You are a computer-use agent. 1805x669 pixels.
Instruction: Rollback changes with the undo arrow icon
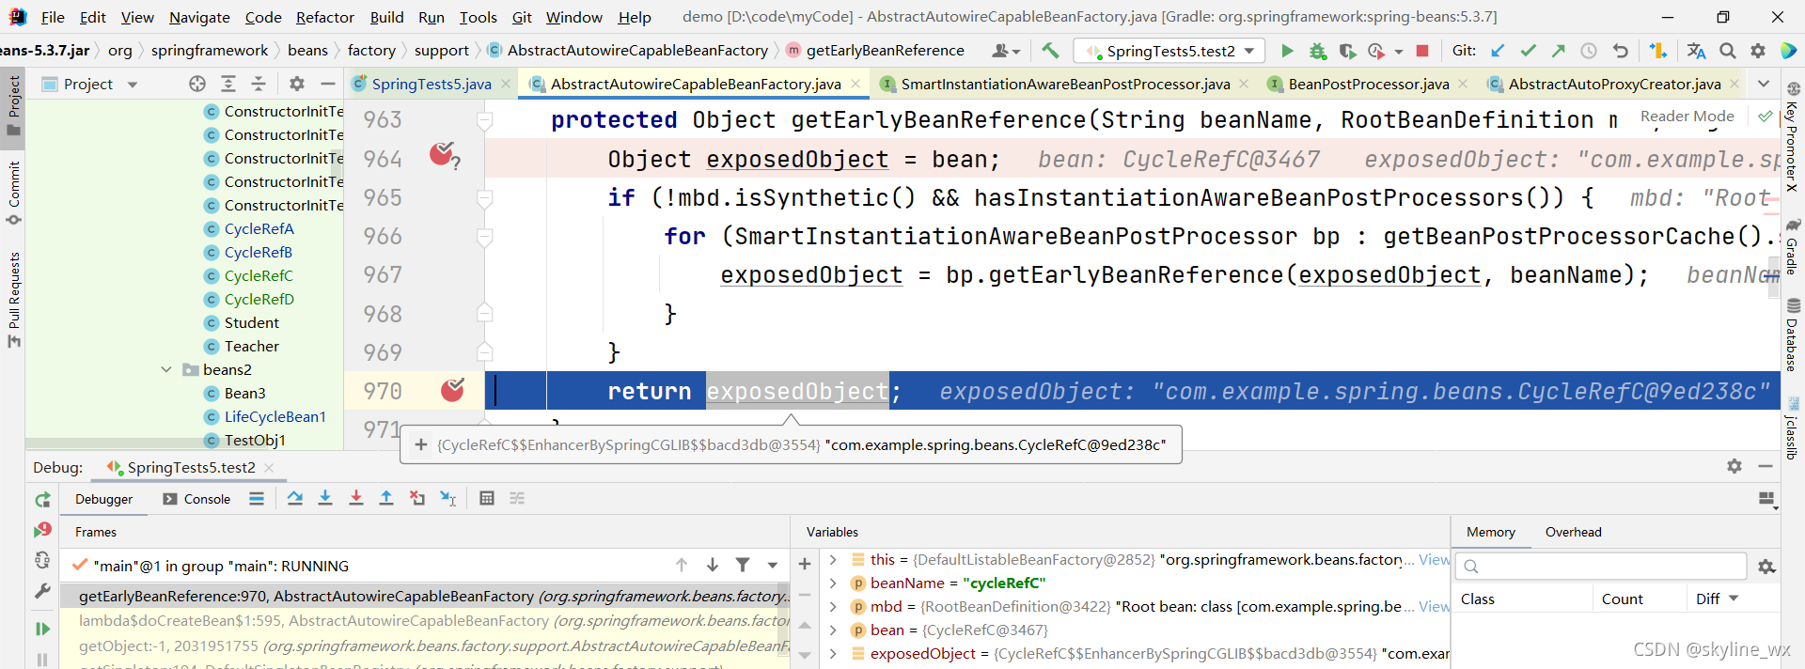click(x=1620, y=51)
